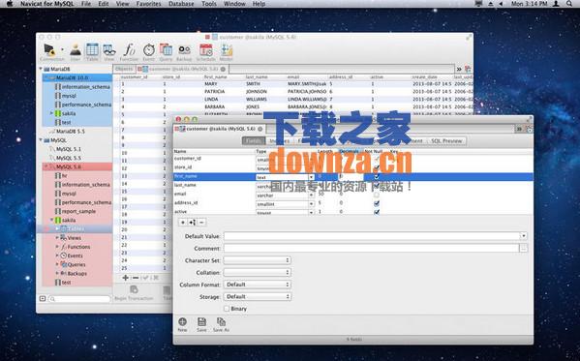The height and width of the screenshot is (361, 580).
Task: Toggle Not Null checkbox for address_id row
Action: [377, 203]
